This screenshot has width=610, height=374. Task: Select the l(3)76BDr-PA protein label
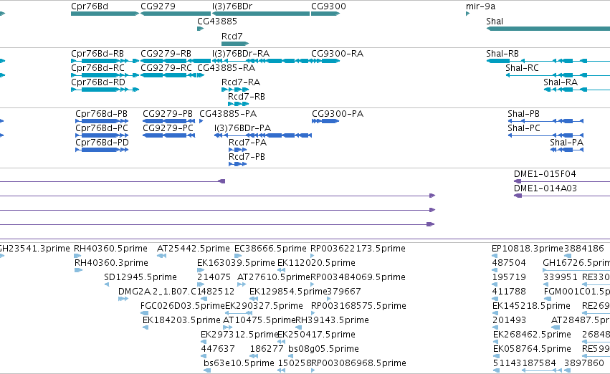point(242,128)
